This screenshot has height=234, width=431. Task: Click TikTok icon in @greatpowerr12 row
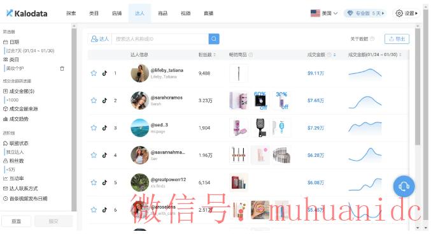coord(104,182)
